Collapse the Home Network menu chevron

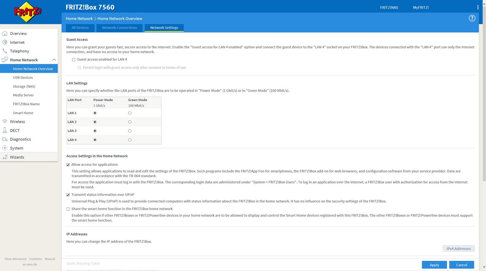pyautogui.click(x=54, y=60)
